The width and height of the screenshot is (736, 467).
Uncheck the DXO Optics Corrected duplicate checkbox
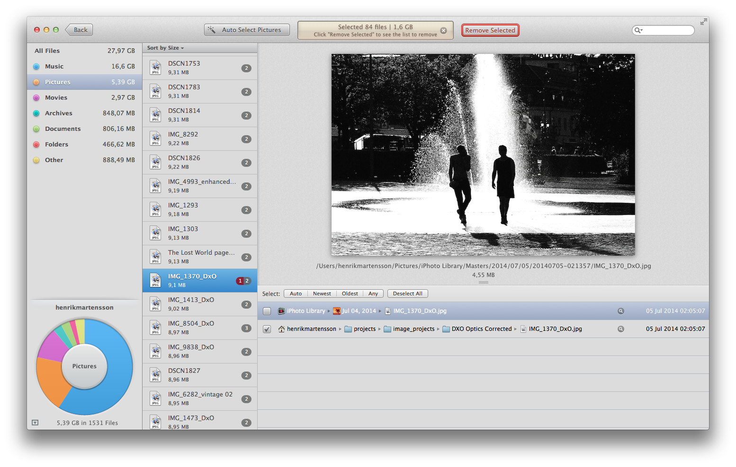(x=267, y=329)
